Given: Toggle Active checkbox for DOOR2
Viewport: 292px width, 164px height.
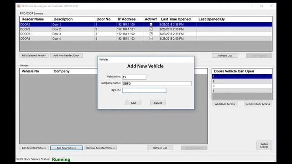Looking at the screenshot, I should [x=151, y=29].
